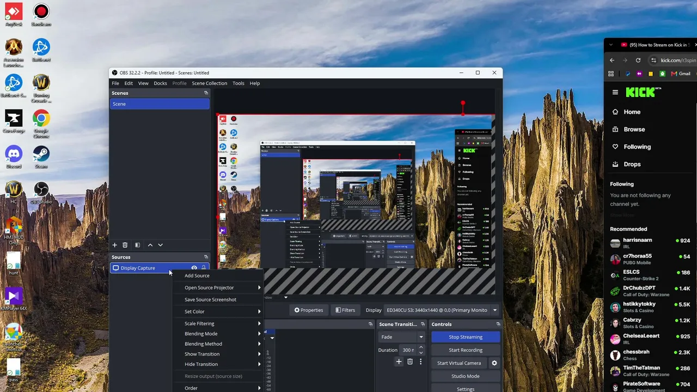Open the OBS File menu
The height and width of the screenshot is (392, 697).
[x=115, y=83]
